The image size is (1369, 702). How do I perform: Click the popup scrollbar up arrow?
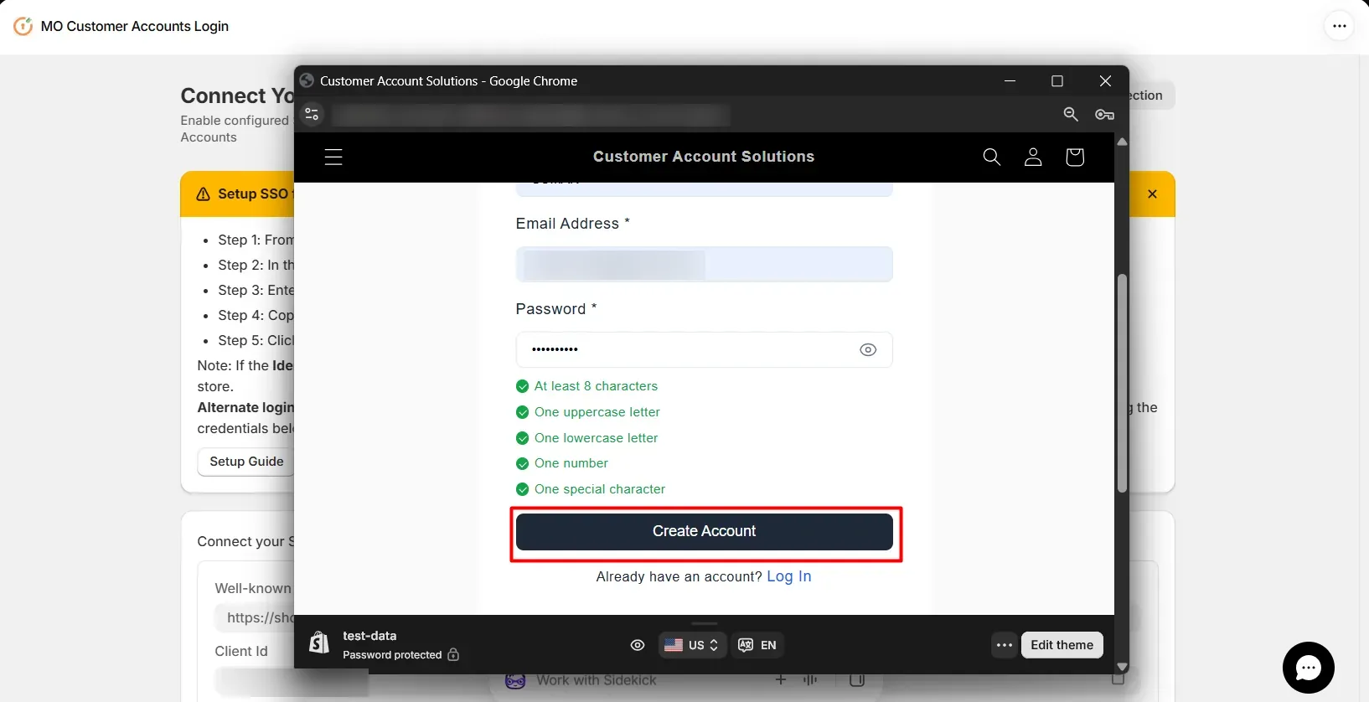point(1123,142)
